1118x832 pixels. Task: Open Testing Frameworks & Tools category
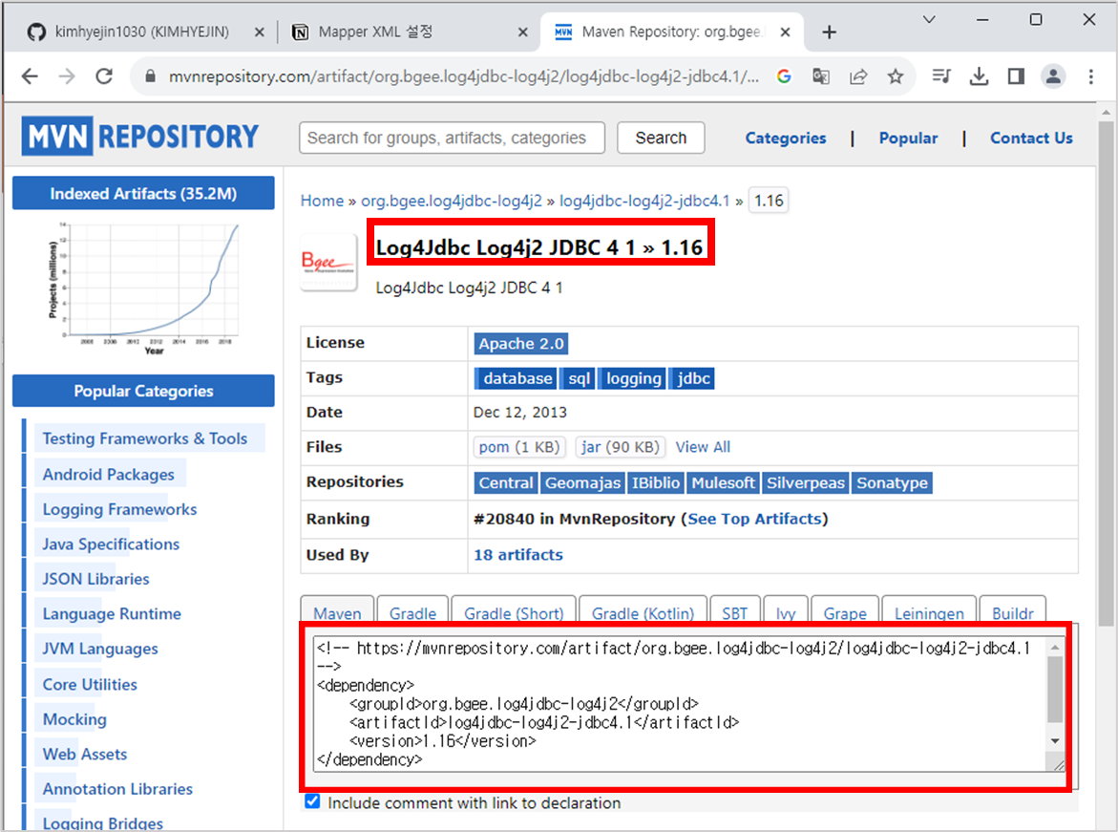tap(145, 438)
